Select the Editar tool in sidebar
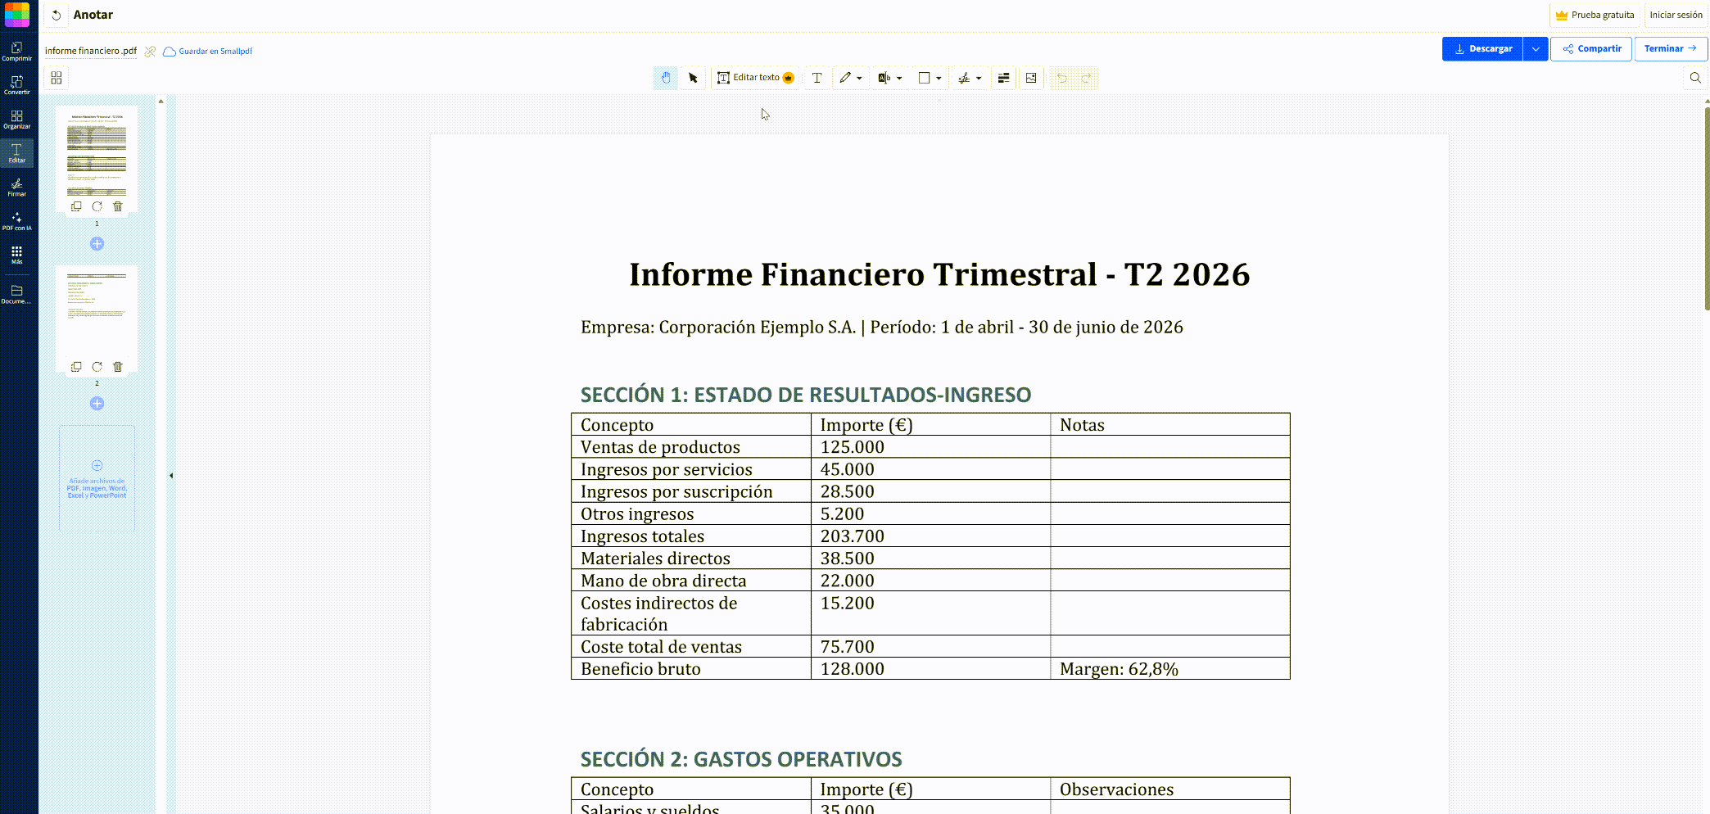Viewport: 1710px width, 814px height. click(x=16, y=154)
